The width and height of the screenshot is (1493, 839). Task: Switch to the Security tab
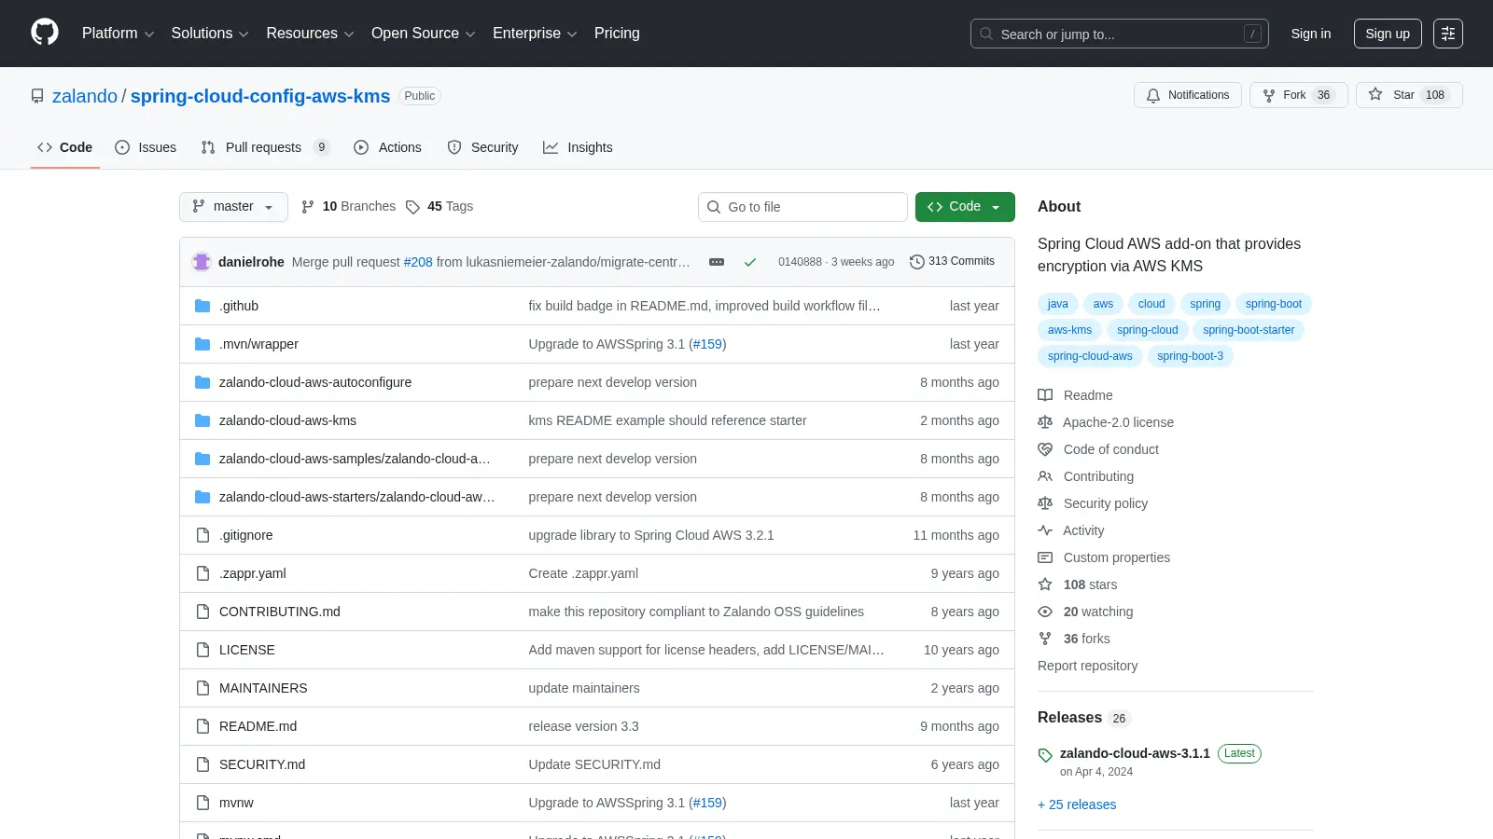click(x=482, y=147)
